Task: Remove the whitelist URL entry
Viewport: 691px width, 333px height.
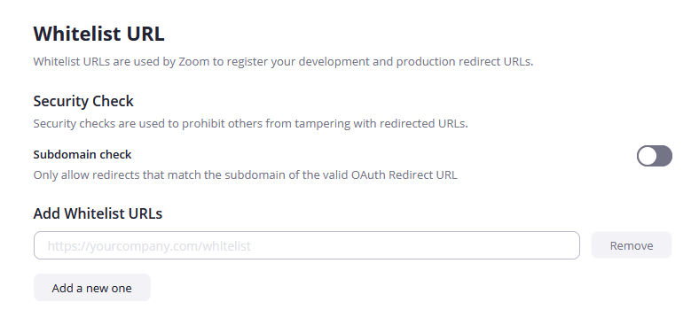Action: pos(631,245)
